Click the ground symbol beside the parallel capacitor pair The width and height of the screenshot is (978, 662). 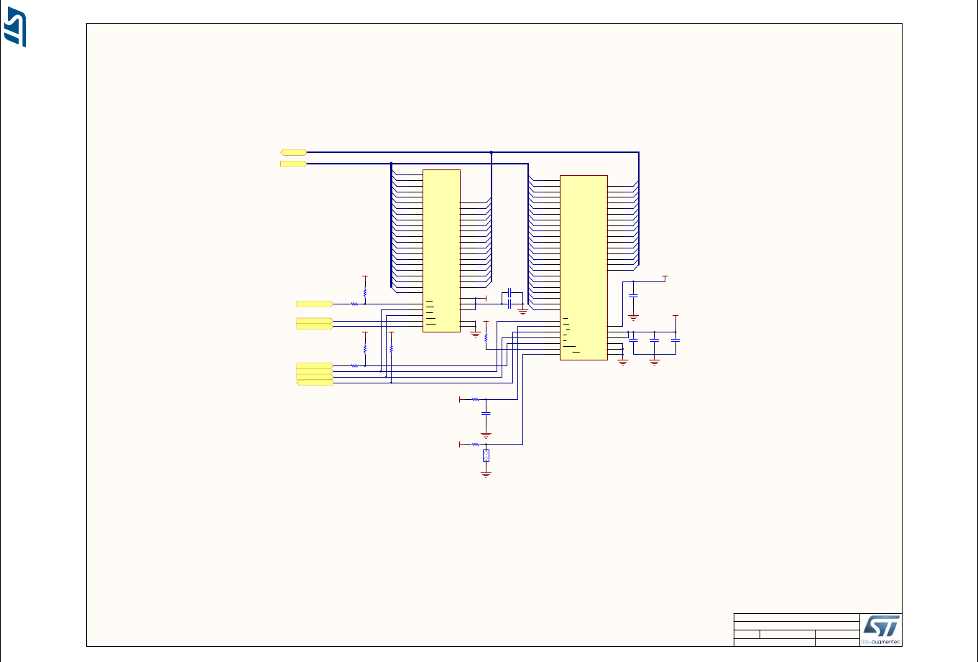pyautogui.click(x=523, y=311)
